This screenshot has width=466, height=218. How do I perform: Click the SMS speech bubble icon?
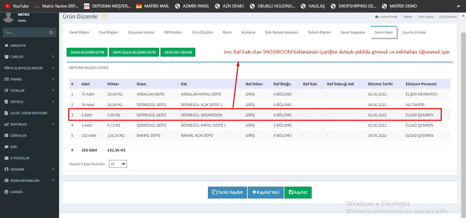coord(6,147)
